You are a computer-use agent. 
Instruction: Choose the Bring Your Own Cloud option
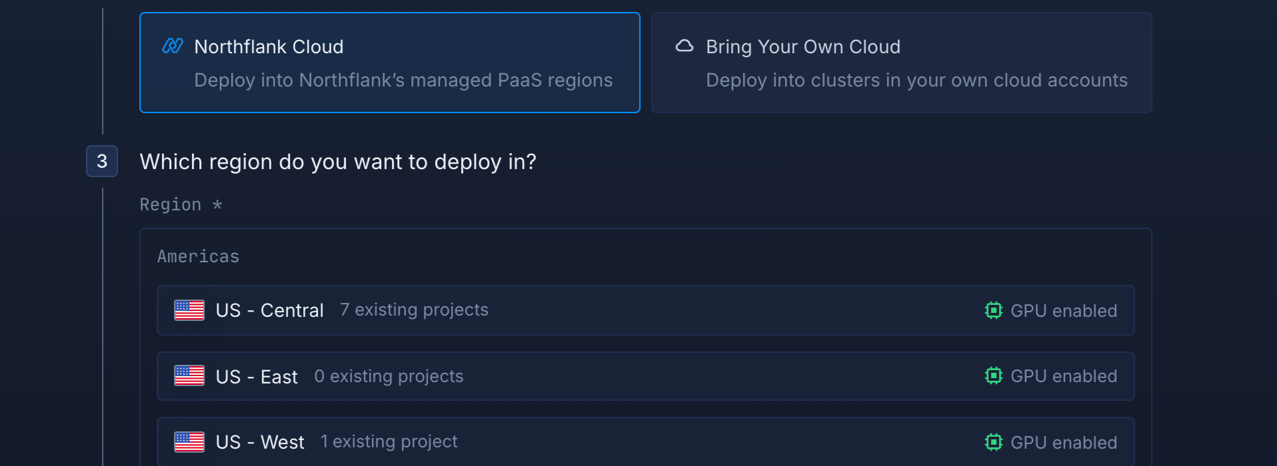tap(901, 63)
